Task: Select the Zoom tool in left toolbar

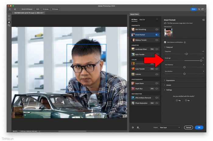Action: point(9,25)
